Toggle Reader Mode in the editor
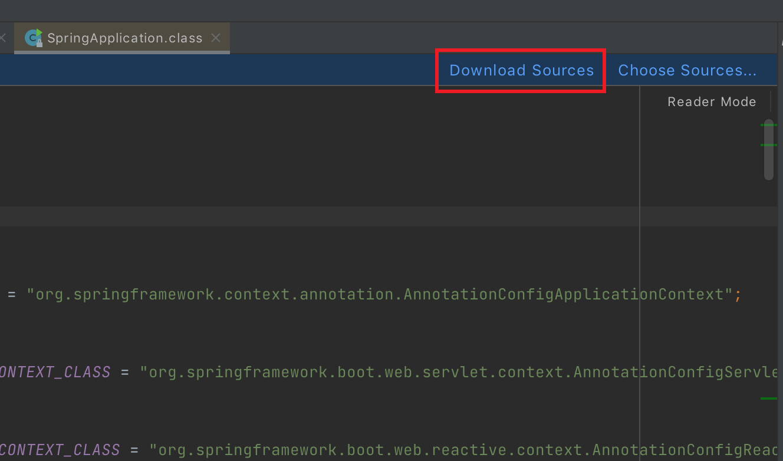 [x=712, y=102]
